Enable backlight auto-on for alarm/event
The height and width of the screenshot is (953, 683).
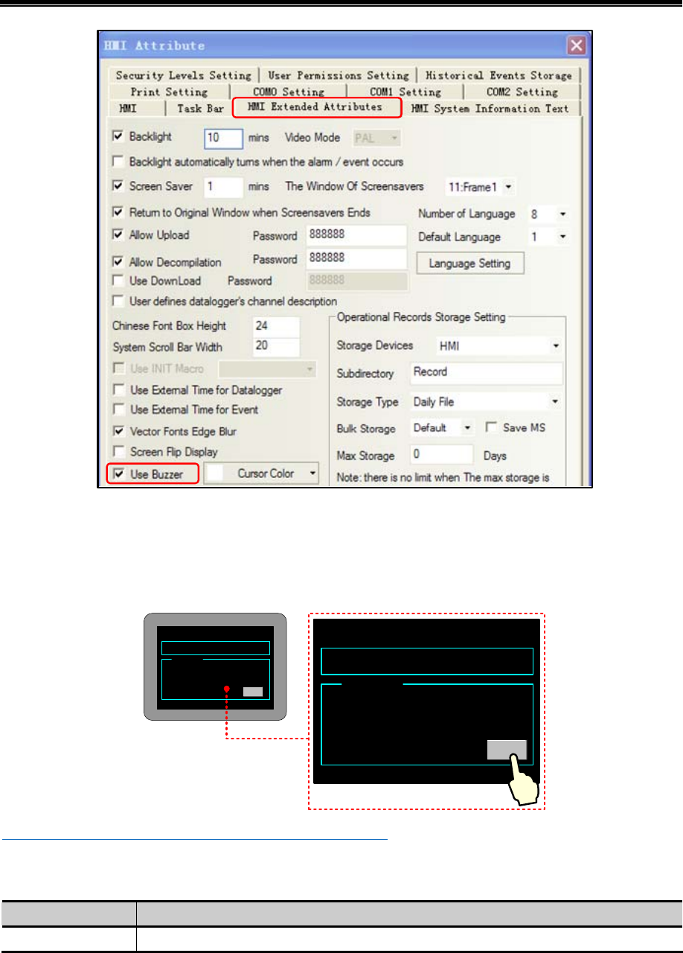118,161
